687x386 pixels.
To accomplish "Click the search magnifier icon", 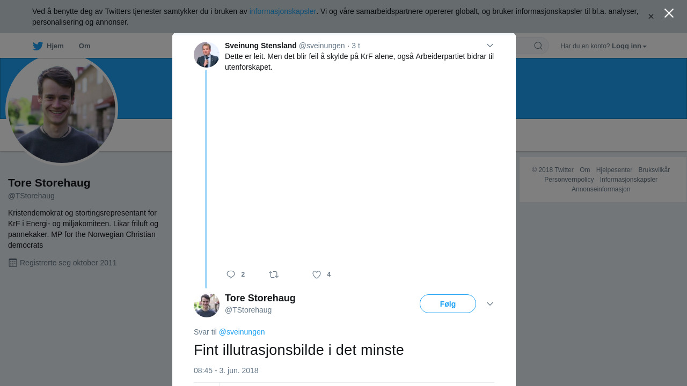I will [x=538, y=46].
